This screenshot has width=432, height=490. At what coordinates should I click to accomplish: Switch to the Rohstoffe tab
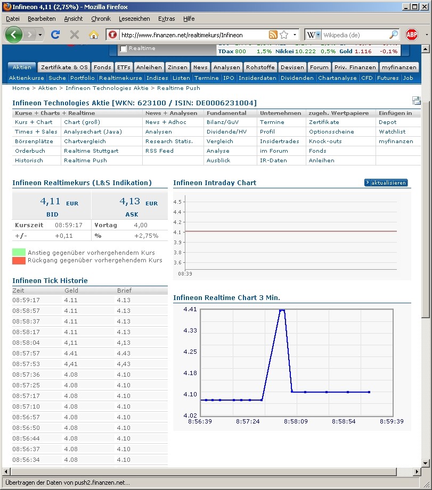[260, 67]
